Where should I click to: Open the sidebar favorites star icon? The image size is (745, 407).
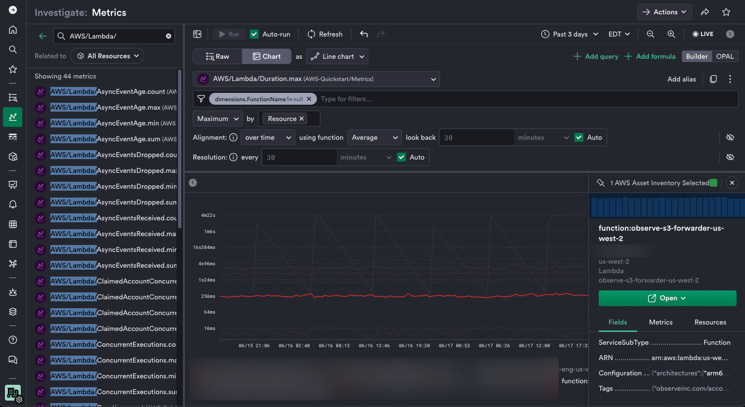13,69
